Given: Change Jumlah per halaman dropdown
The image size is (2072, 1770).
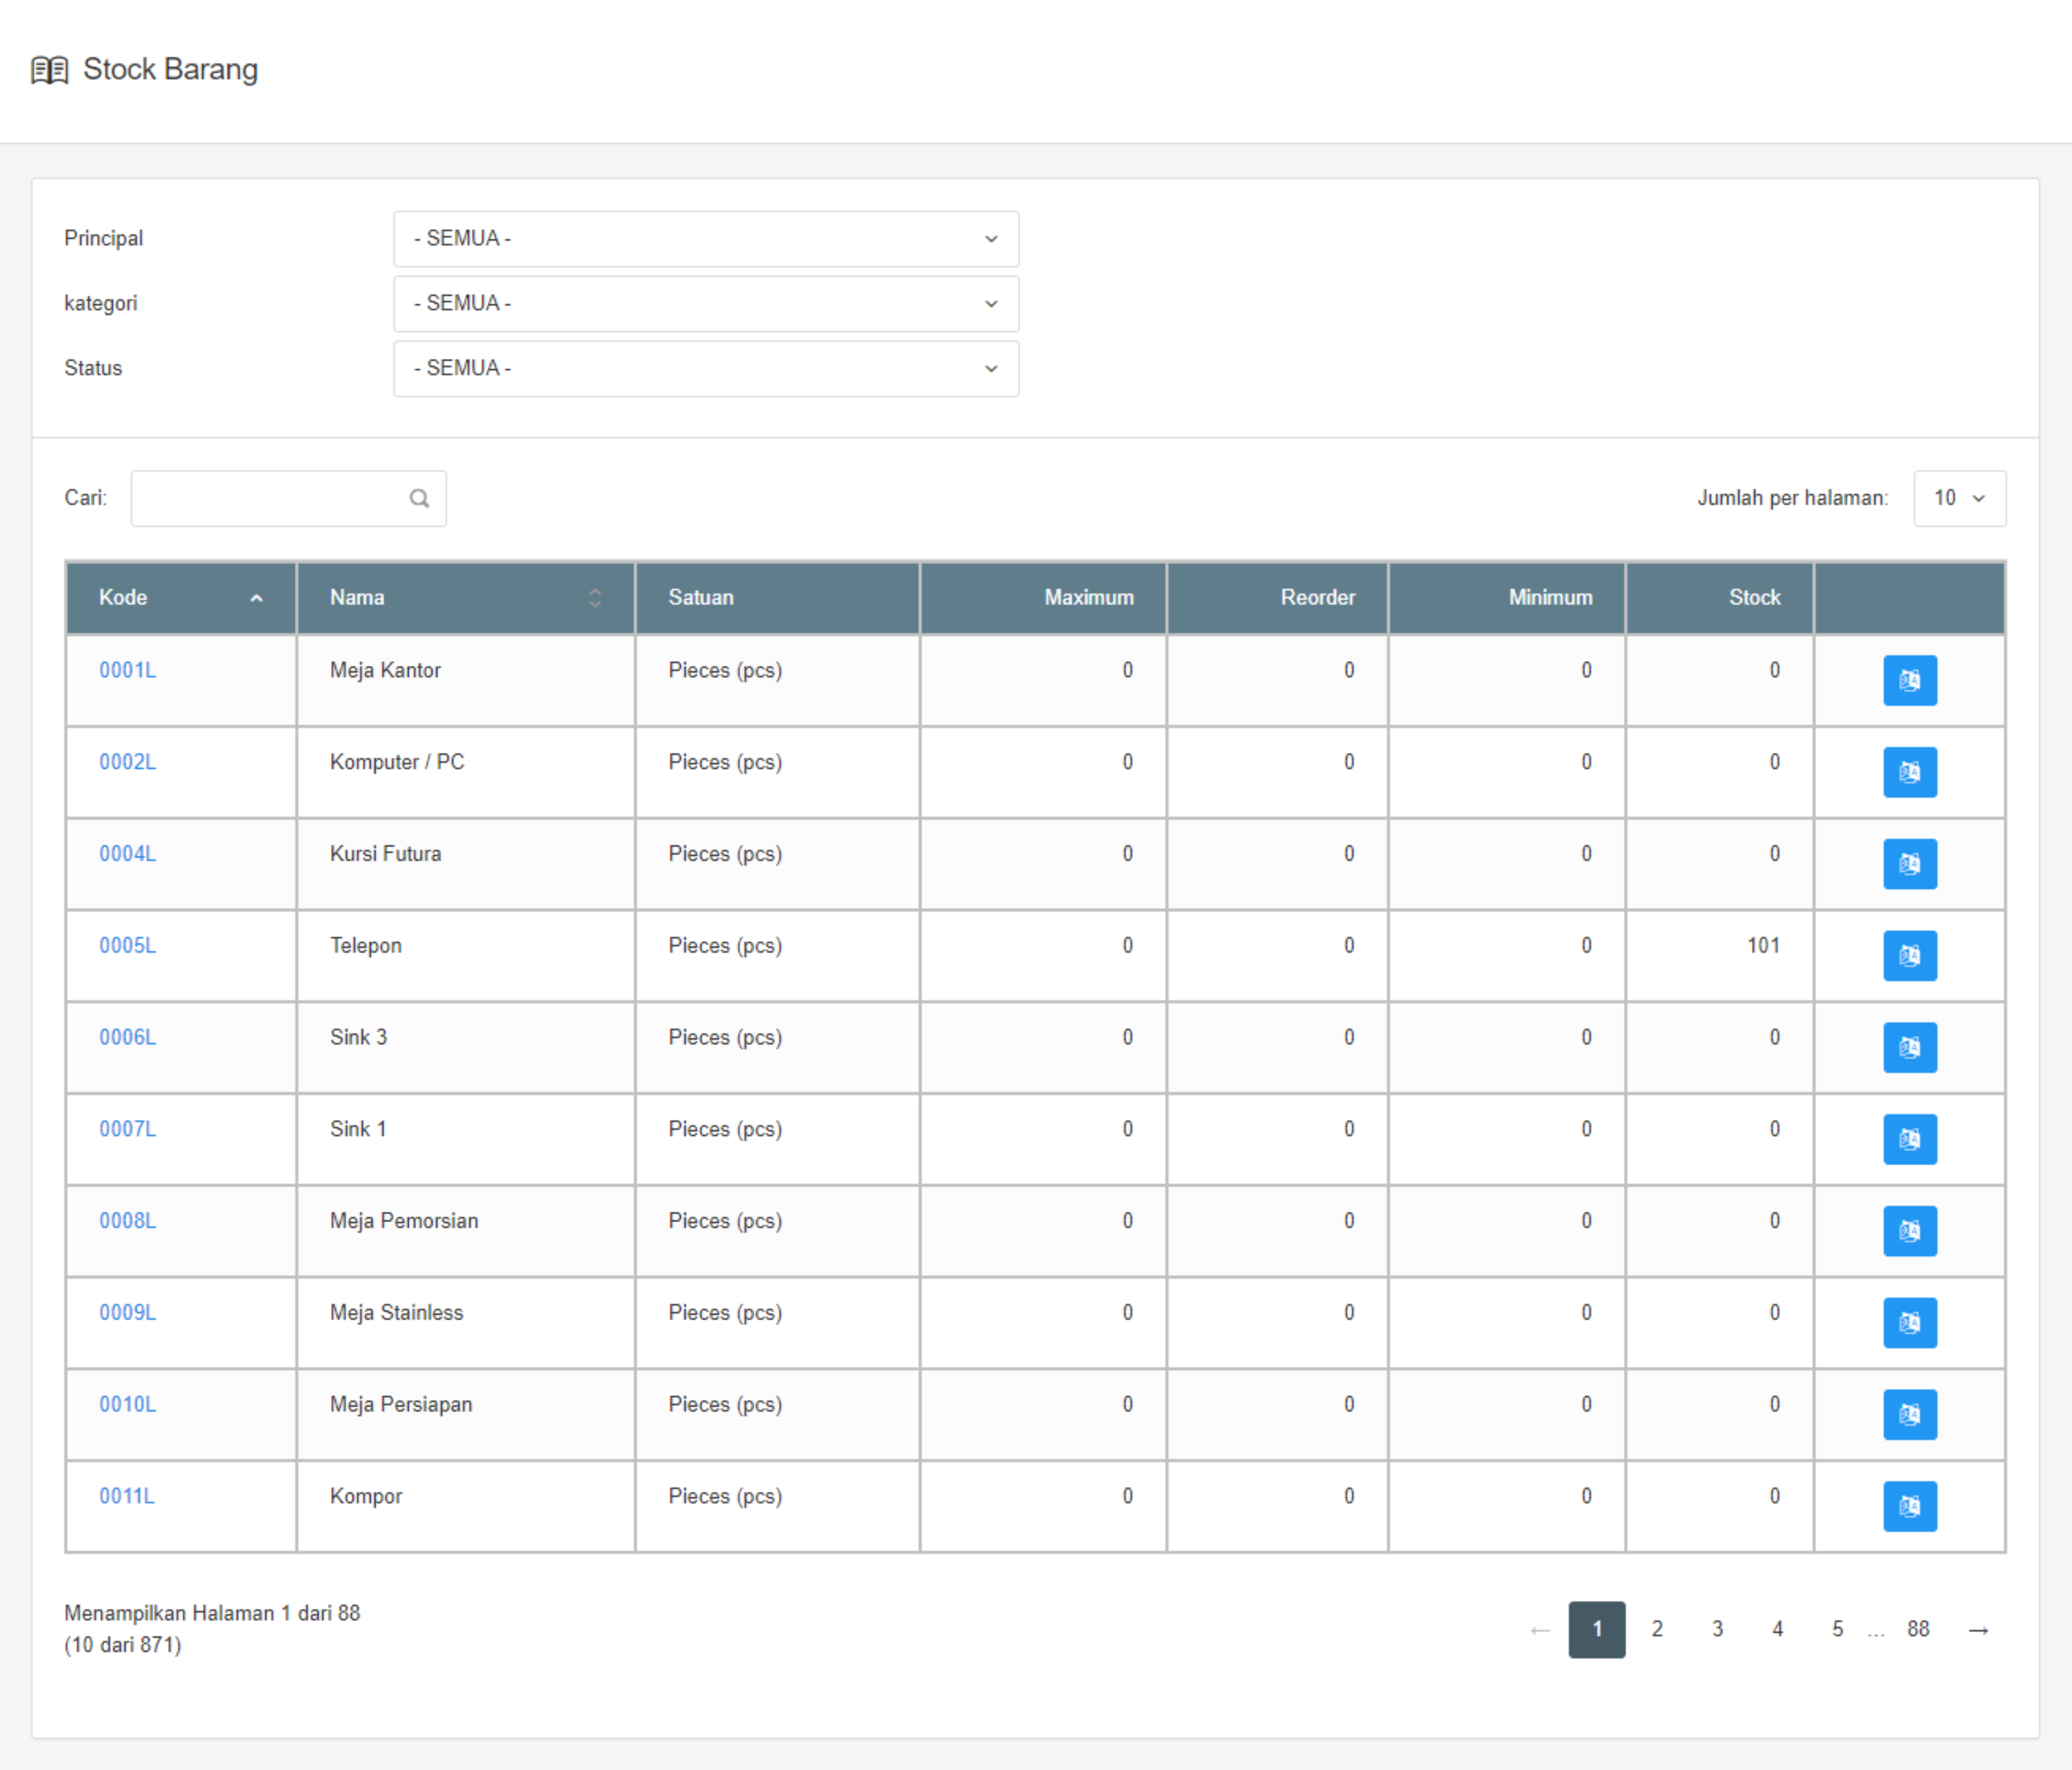Looking at the screenshot, I should pos(1958,498).
